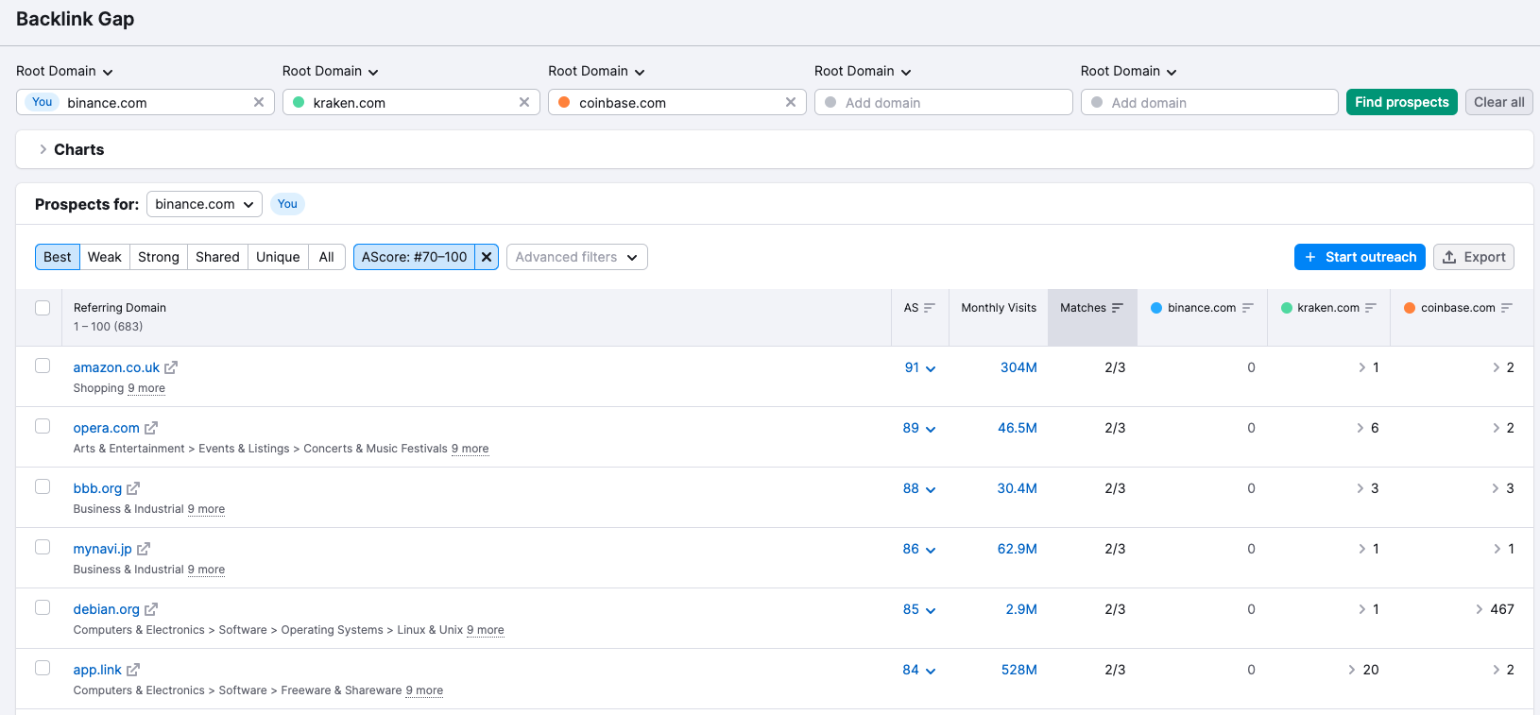Click last Add domain field
This screenshot has width=1540, height=715.
pyautogui.click(x=1209, y=102)
